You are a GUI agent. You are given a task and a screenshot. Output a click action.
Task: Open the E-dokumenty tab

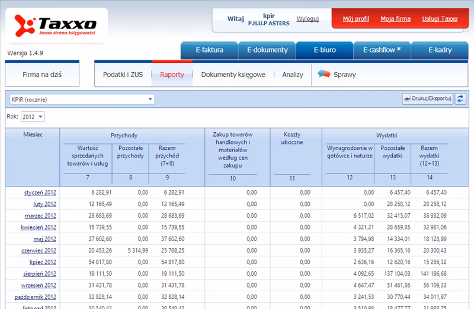[267, 50]
